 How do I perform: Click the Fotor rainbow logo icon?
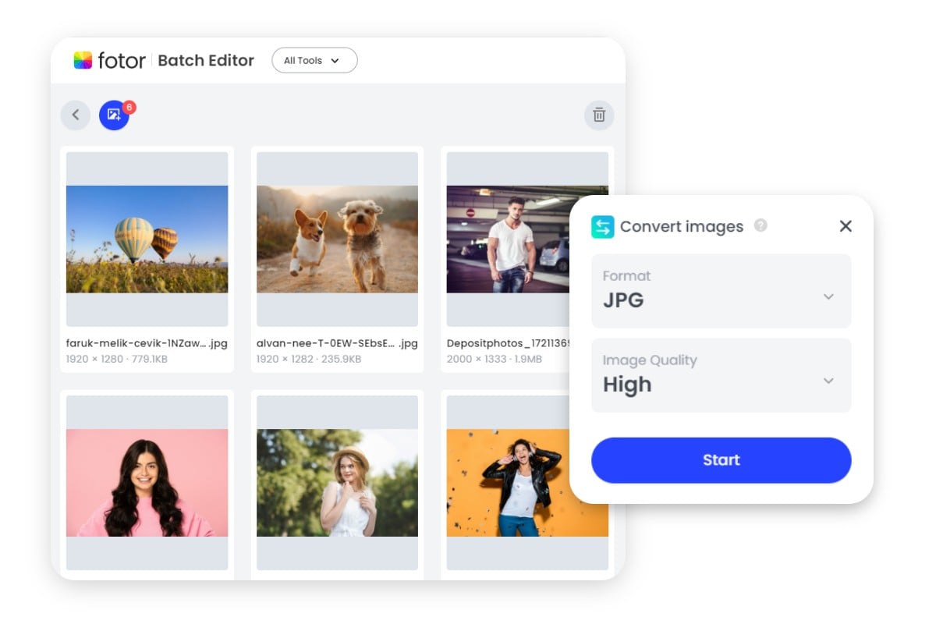pyautogui.click(x=83, y=60)
